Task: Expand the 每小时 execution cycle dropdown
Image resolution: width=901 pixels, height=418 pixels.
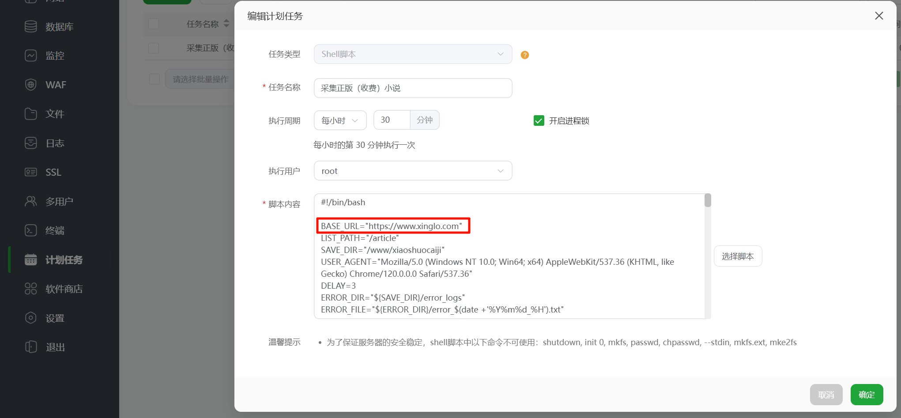Action: (x=340, y=121)
